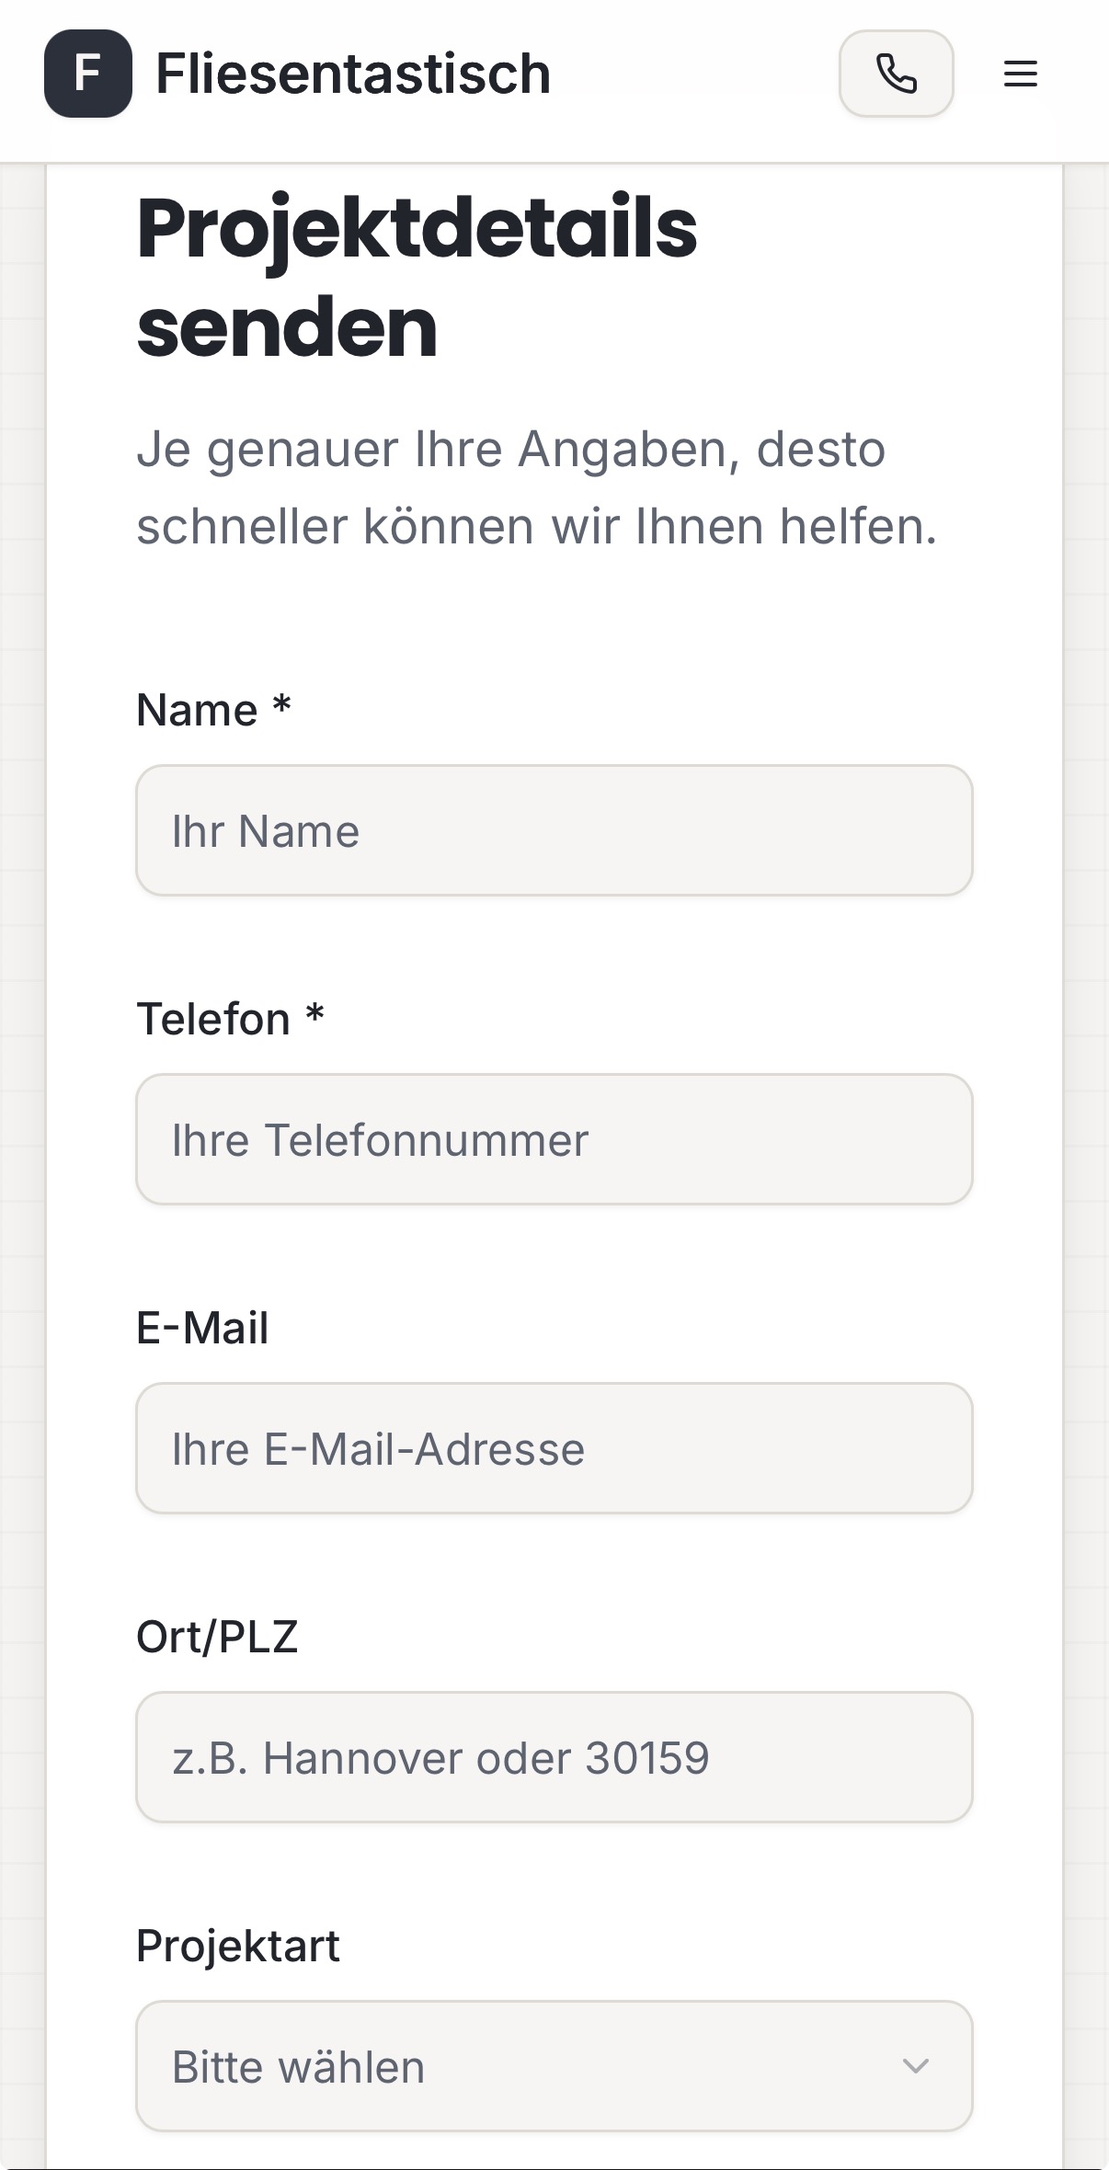
Task: Select the "Ihre E-Mail-Adresse" input field
Action: [x=554, y=1448]
